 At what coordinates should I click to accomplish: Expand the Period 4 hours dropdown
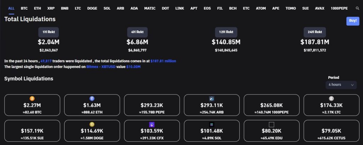(x=341, y=85)
